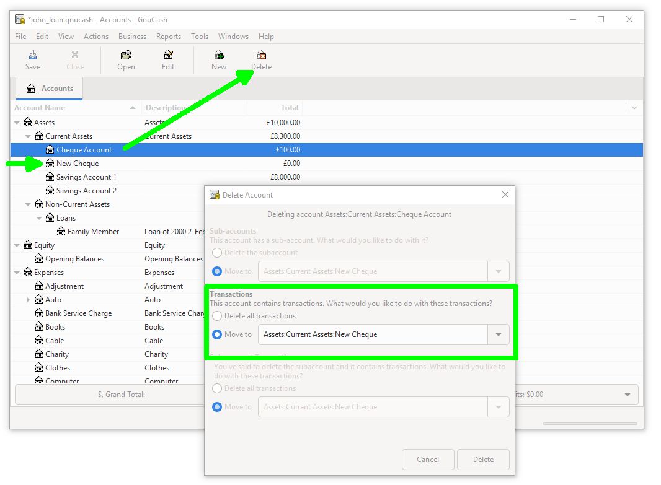Open the Business menu
661x485 pixels.
click(132, 36)
